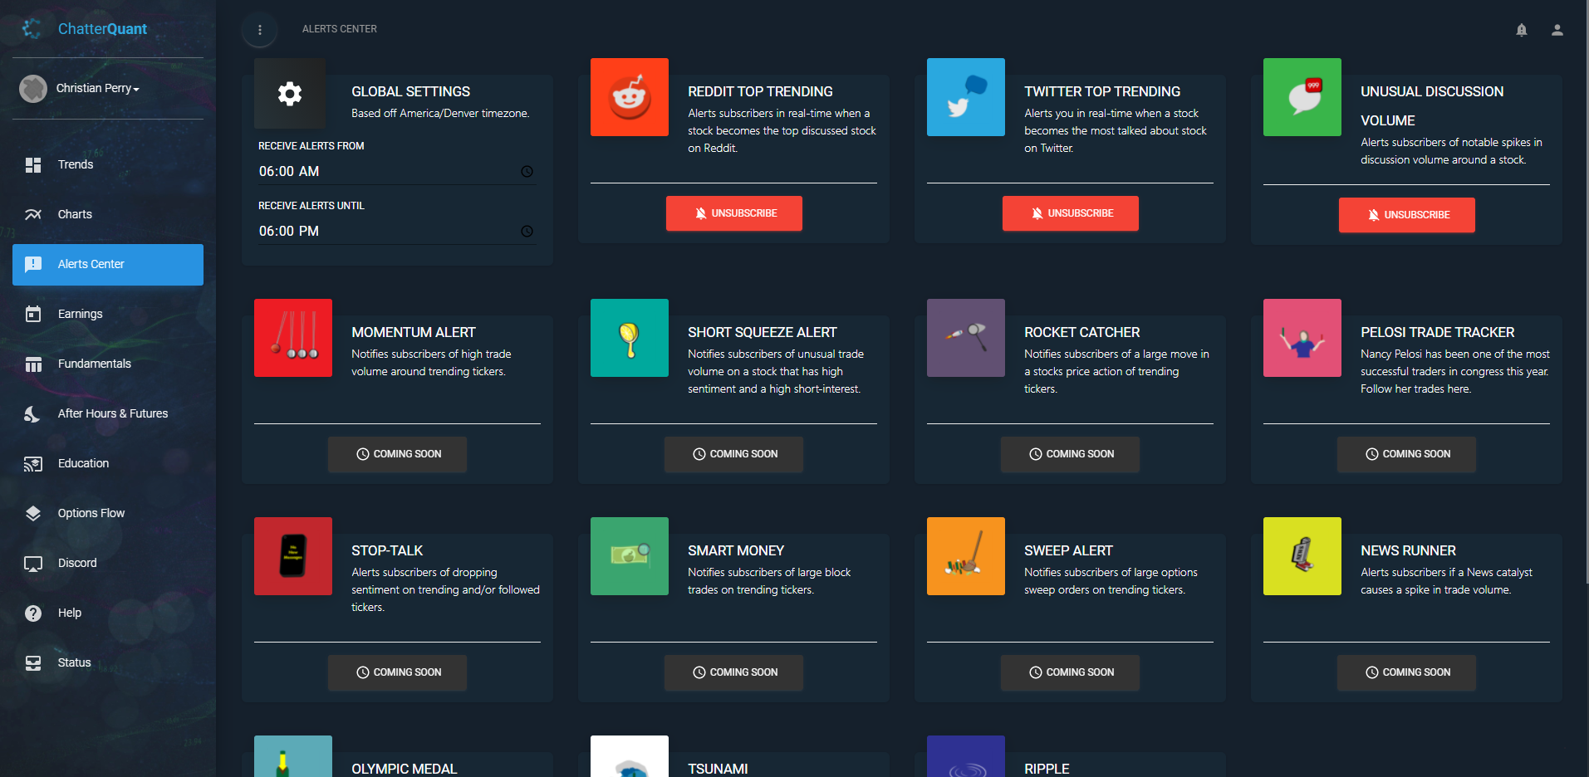Collapse the sidebar using the kebab menu button

click(x=259, y=29)
